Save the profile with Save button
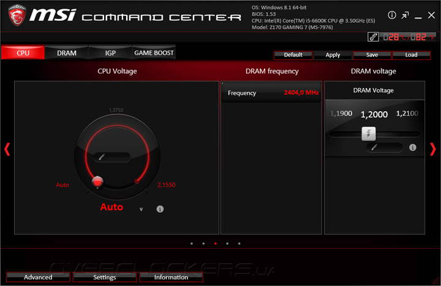This screenshot has height=286, width=441. (x=372, y=55)
